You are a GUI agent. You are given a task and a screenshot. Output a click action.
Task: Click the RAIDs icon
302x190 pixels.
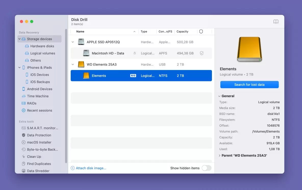click(23, 103)
